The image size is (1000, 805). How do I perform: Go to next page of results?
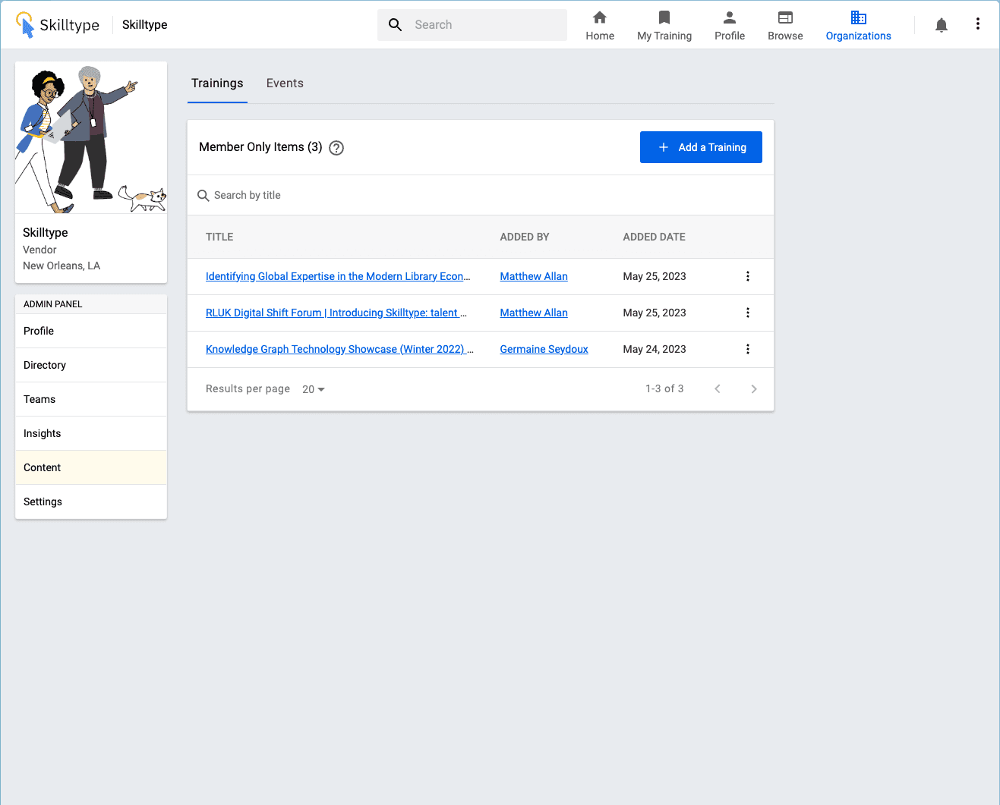[754, 389]
